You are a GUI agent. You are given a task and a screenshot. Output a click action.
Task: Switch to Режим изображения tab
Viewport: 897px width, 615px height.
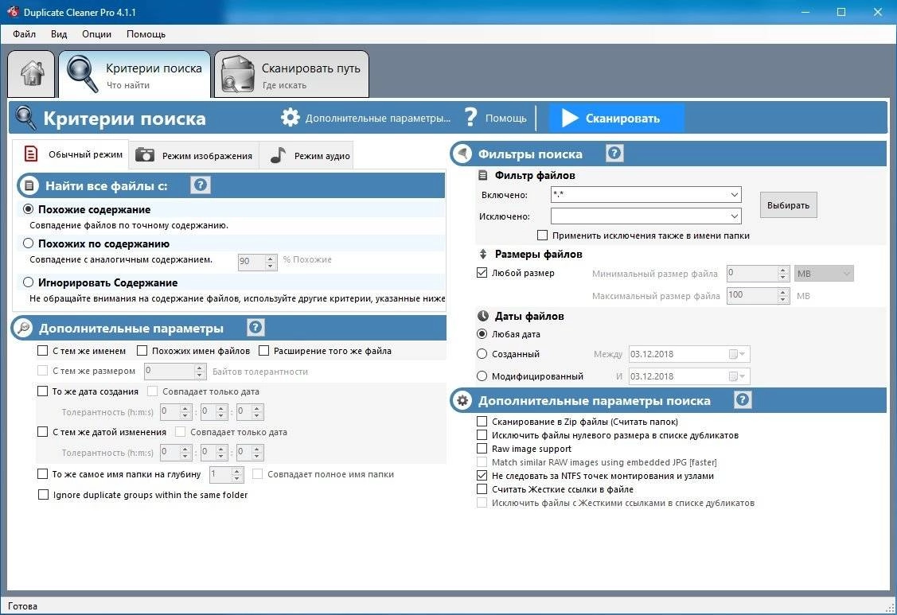click(194, 155)
